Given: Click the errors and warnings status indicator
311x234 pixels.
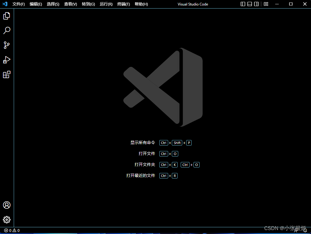Looking at the screenshot, I should pos(12,230).
